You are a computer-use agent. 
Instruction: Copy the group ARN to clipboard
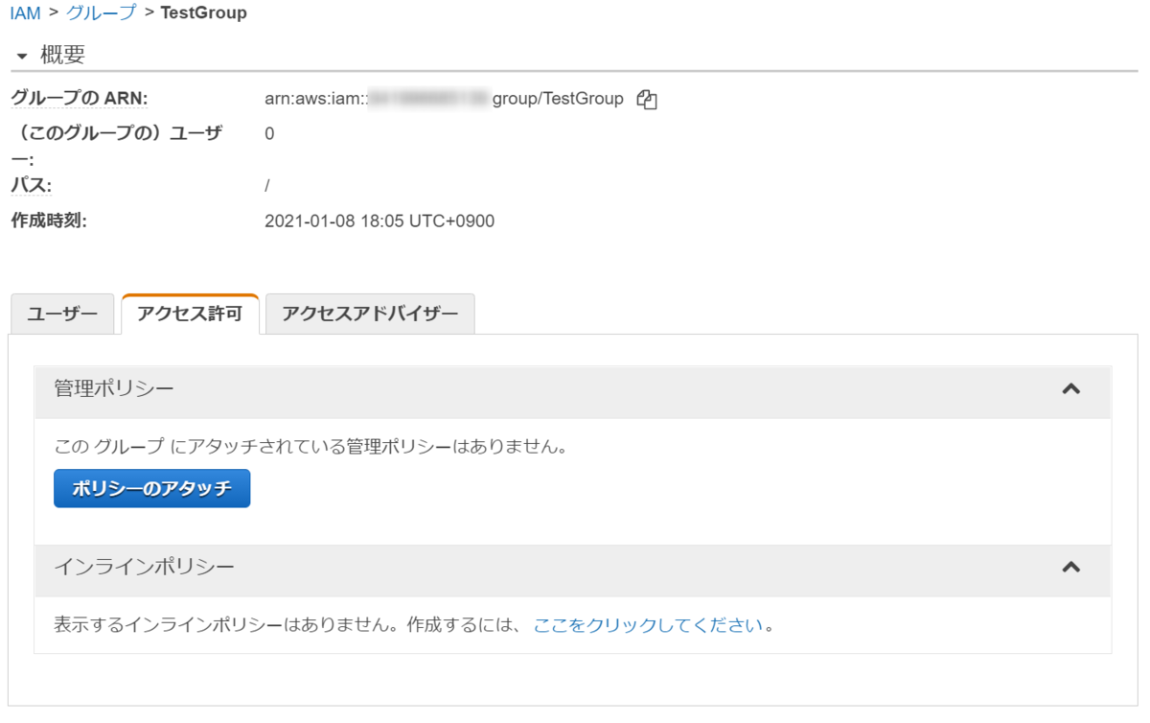pyautogui.click(x=649, y=99)
